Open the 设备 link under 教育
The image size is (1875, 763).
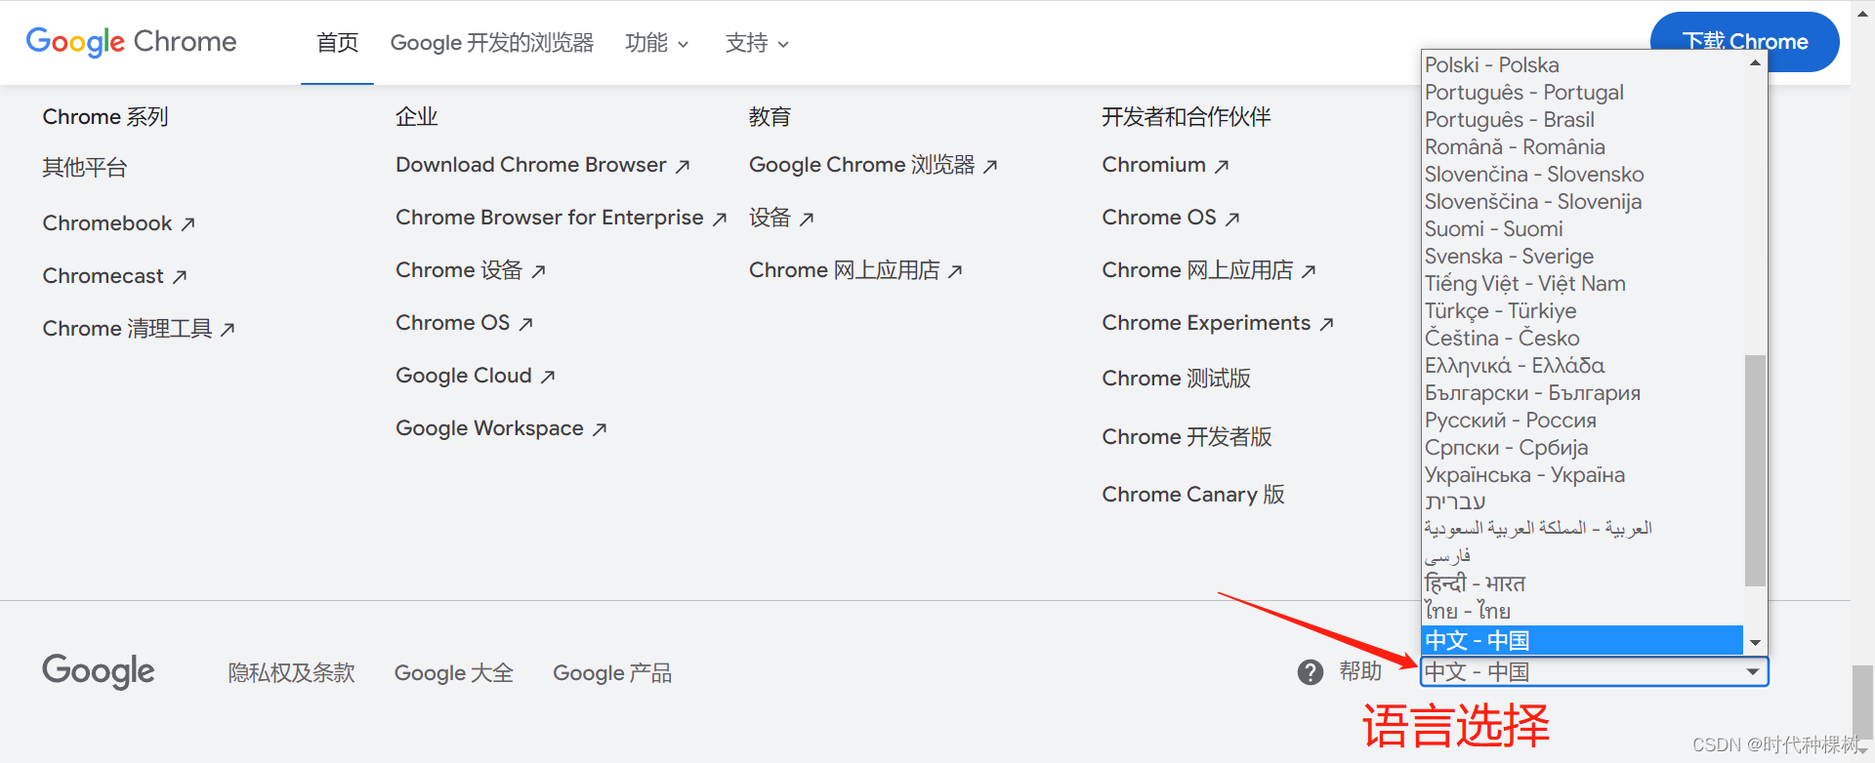pyautogui.click(x=781, y=218)
